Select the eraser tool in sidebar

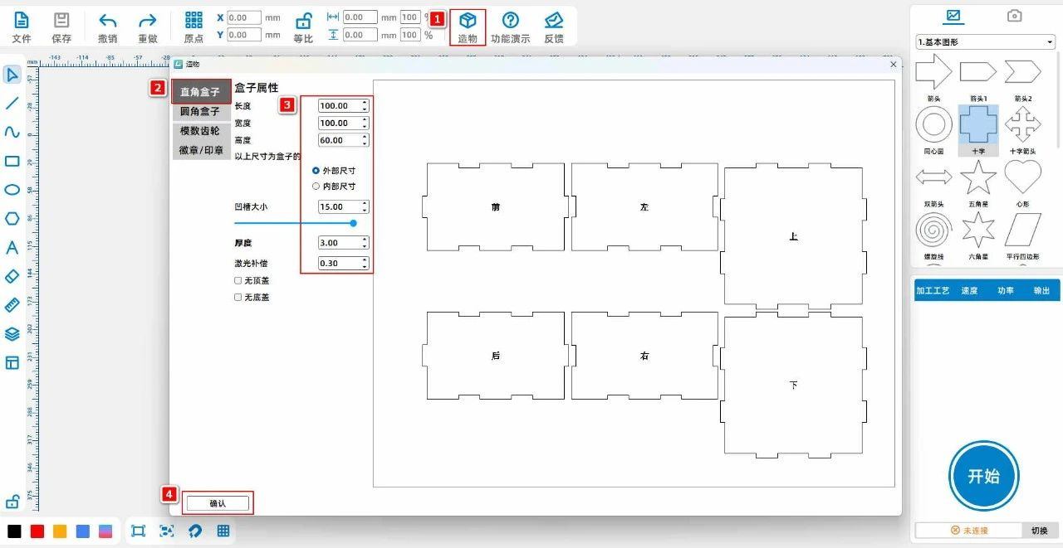point(12,276)
